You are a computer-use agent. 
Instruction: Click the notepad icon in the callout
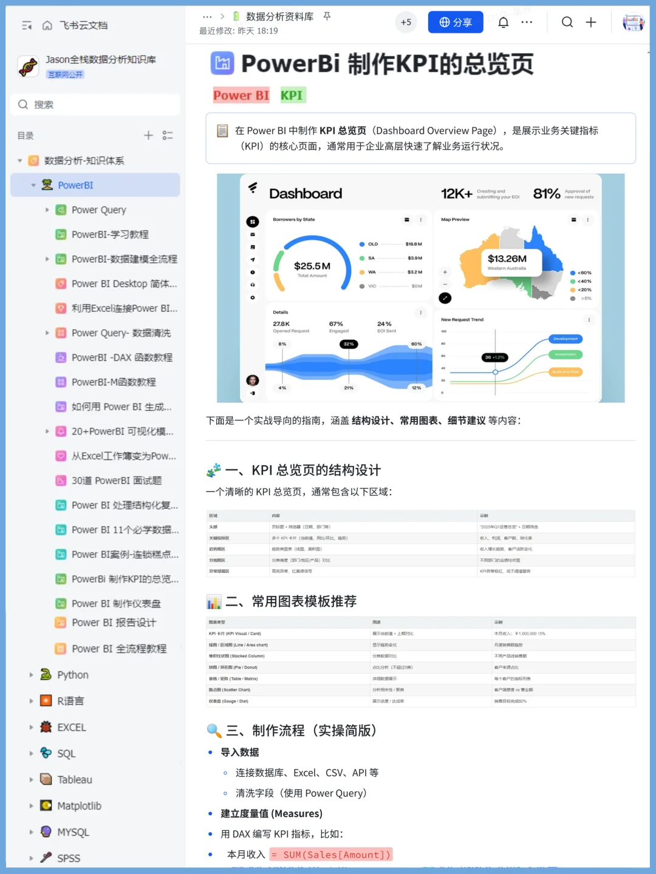(x=223, y=130)
